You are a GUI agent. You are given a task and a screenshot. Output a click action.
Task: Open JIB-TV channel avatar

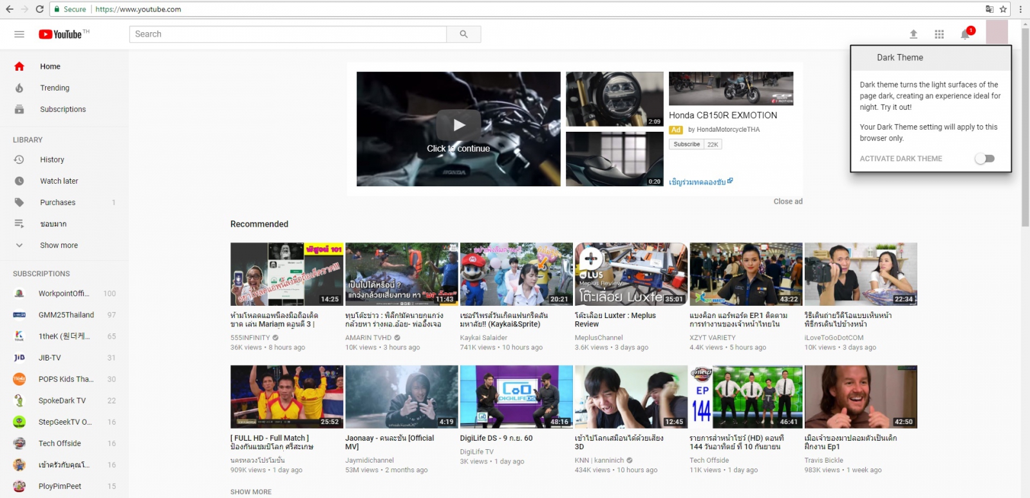pyautogui.click(x=19, y=358)
